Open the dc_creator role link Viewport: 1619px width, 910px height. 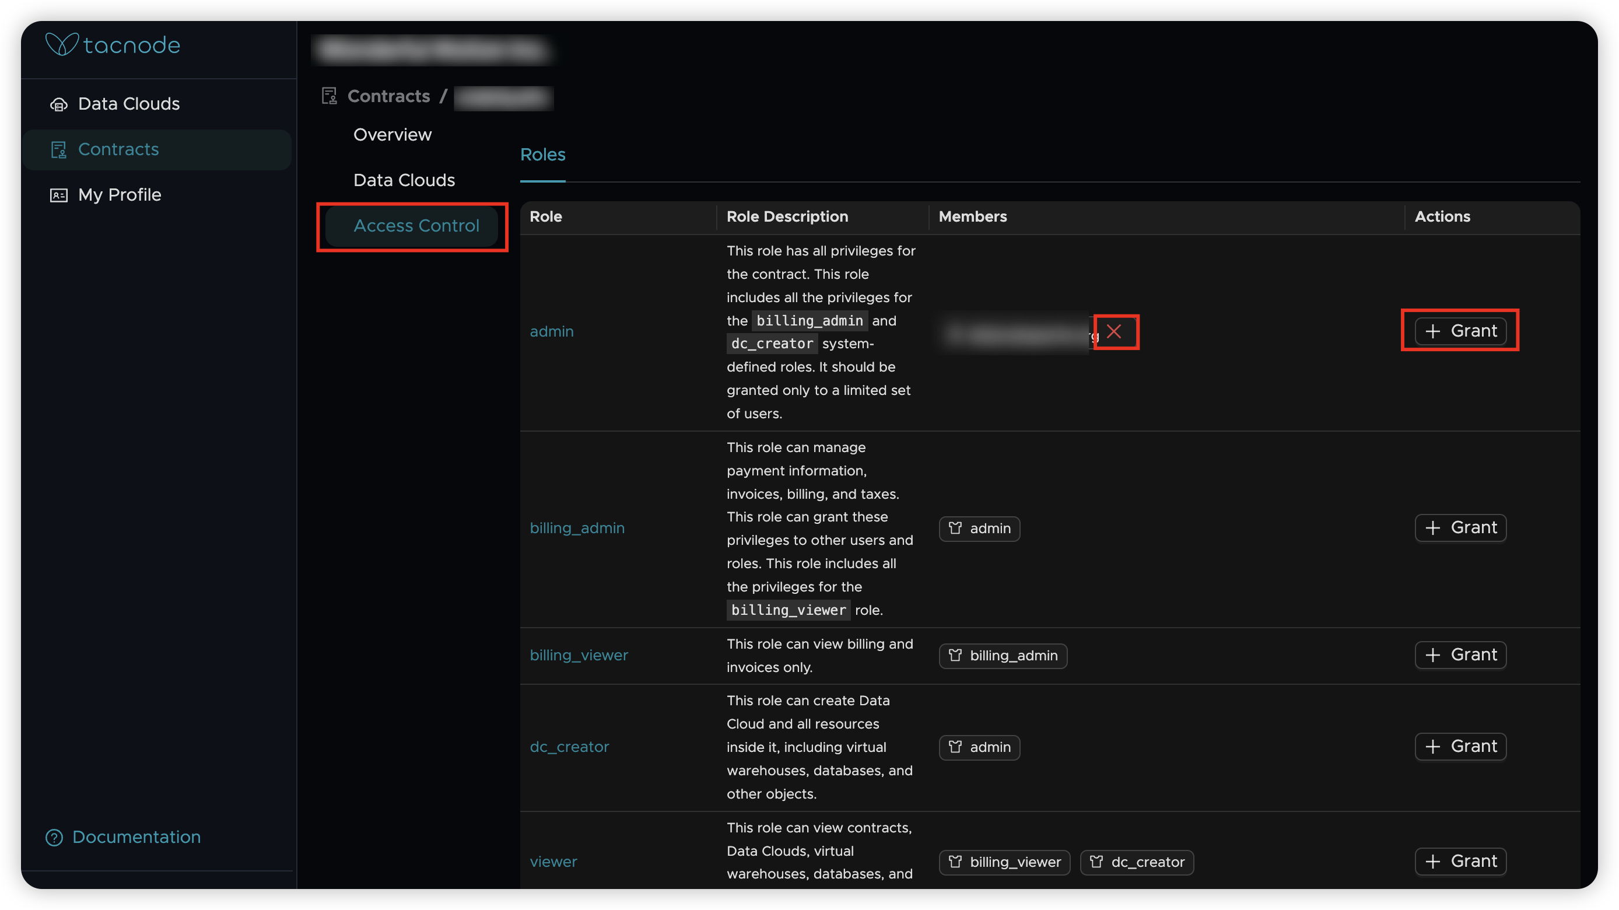[x=569, y=747]
